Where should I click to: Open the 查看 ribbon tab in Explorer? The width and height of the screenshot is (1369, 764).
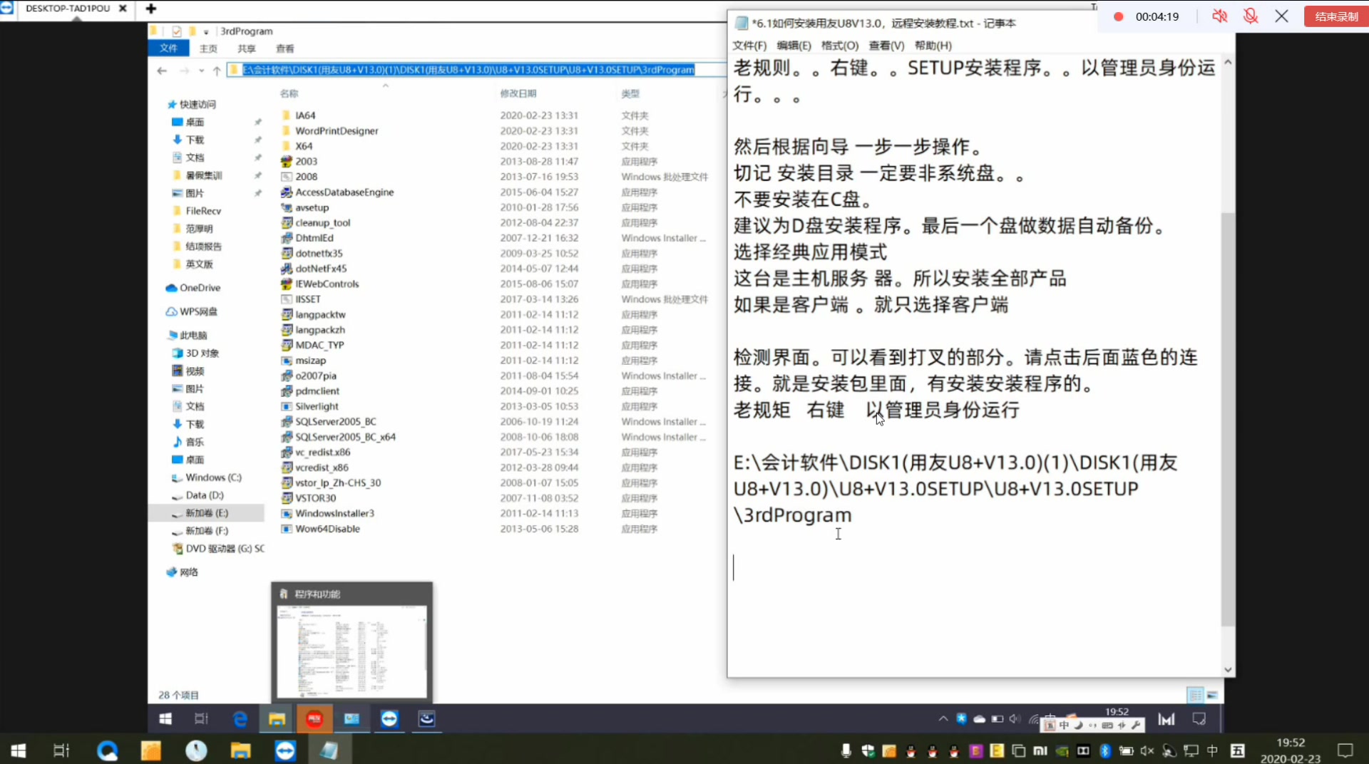284,48
